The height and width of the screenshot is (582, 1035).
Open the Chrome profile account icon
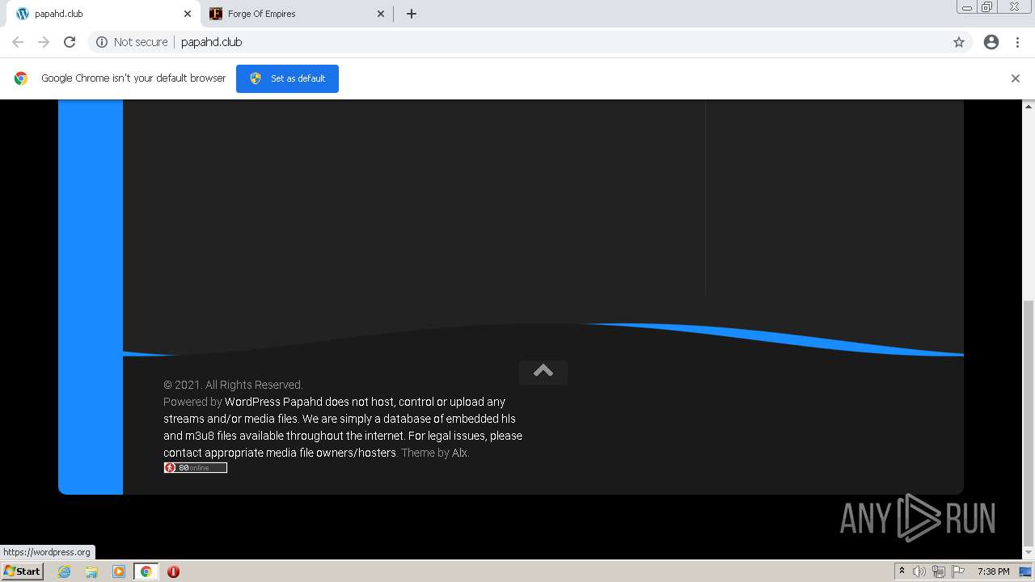(x=991, y=42)
